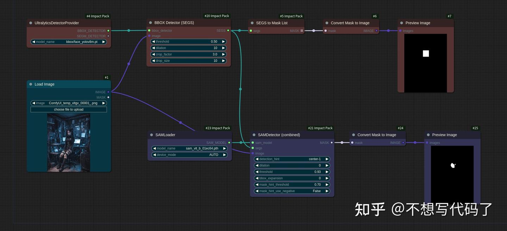Image resolution: width=507 pixels, height=231 pixels.
Task: Click the SAM_MODEL output port on SAMLoader
Action: pos(229,143)
